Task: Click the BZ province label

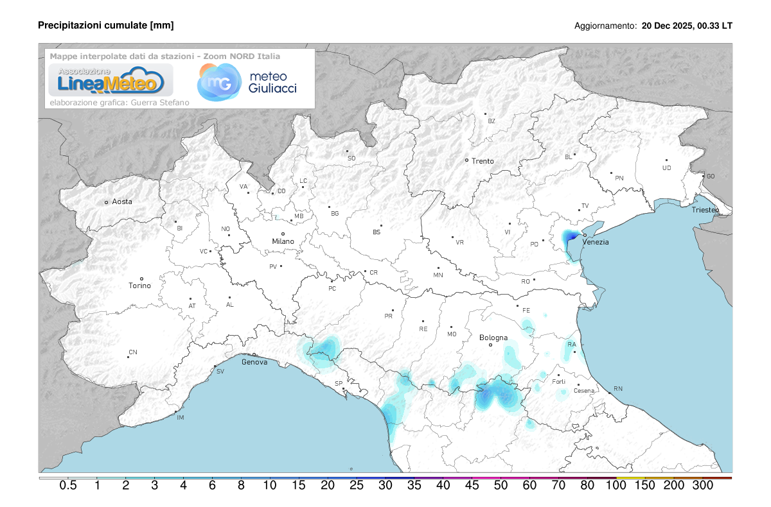Action: point(491,121)
